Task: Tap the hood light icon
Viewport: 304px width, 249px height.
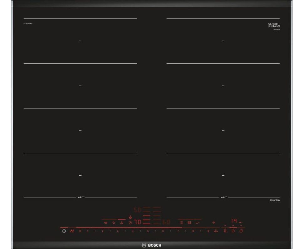Action: coord(114,223)
